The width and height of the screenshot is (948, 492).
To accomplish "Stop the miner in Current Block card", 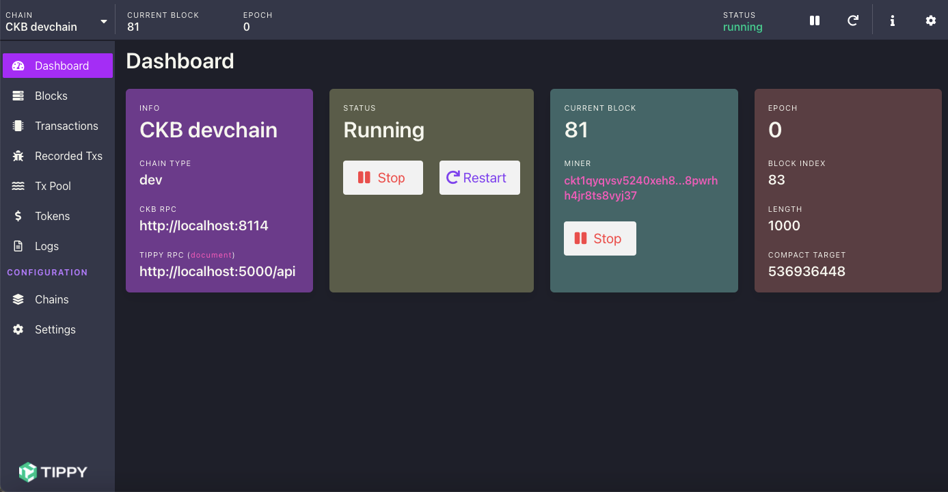I will [x=600, y=238].
